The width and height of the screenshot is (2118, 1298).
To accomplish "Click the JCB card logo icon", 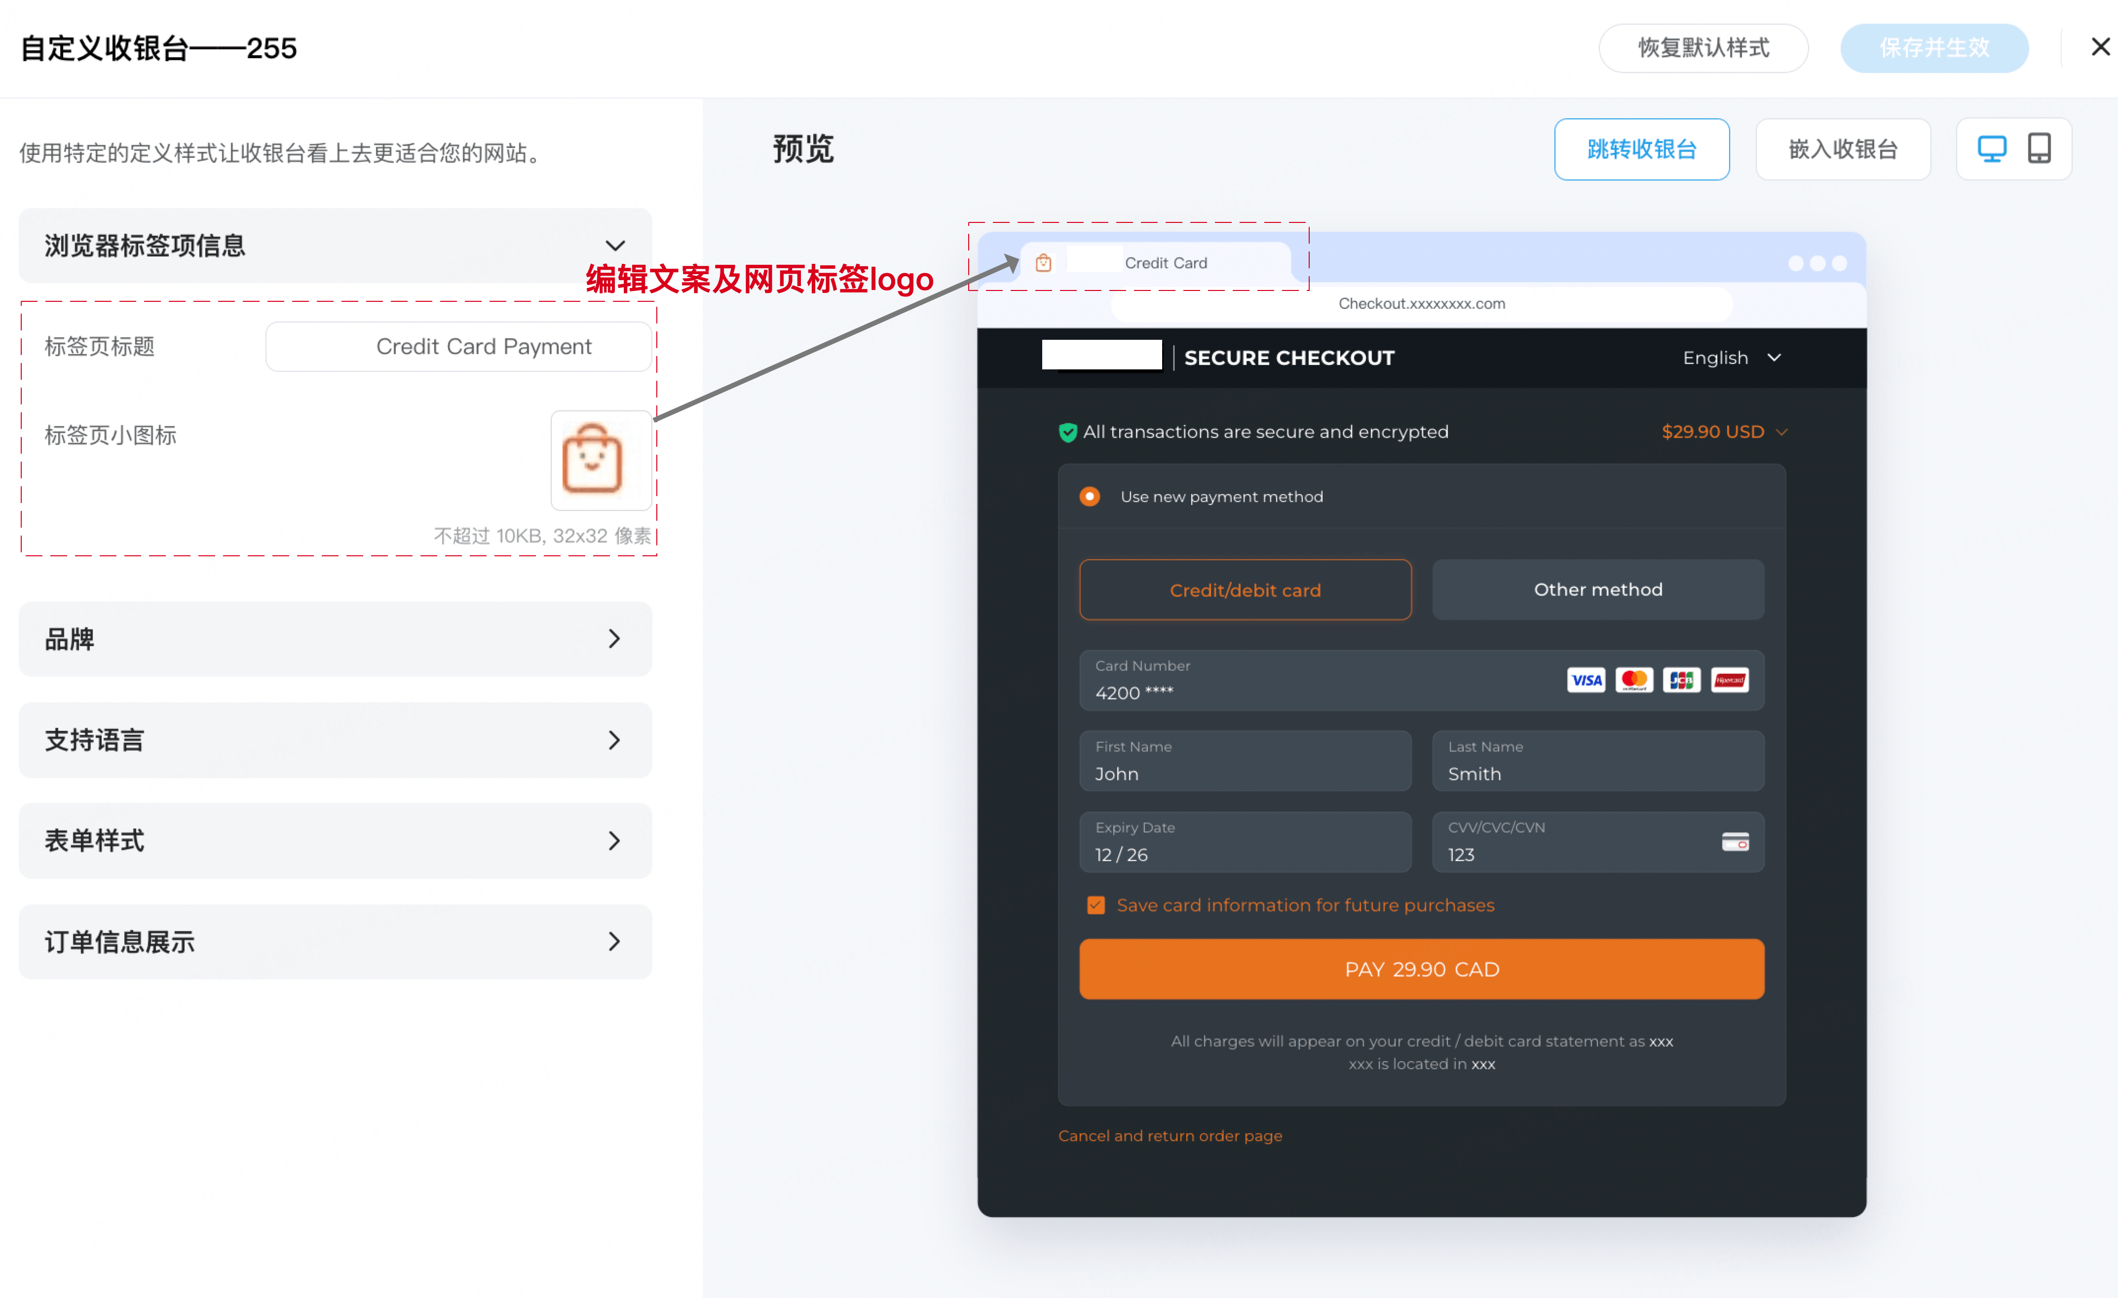I will tap(1681, 681).
